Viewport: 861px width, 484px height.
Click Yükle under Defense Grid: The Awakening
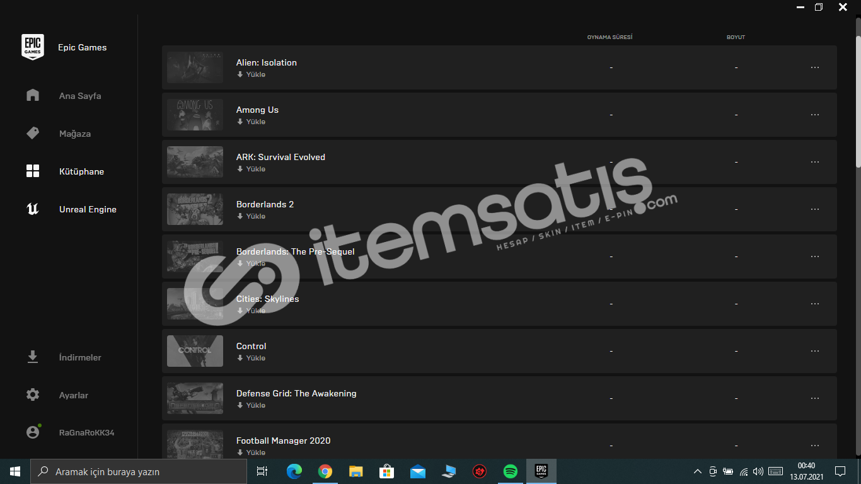(251, 405)
